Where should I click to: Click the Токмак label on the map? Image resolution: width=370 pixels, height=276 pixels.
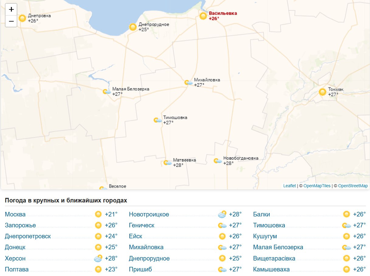(336, 90)
